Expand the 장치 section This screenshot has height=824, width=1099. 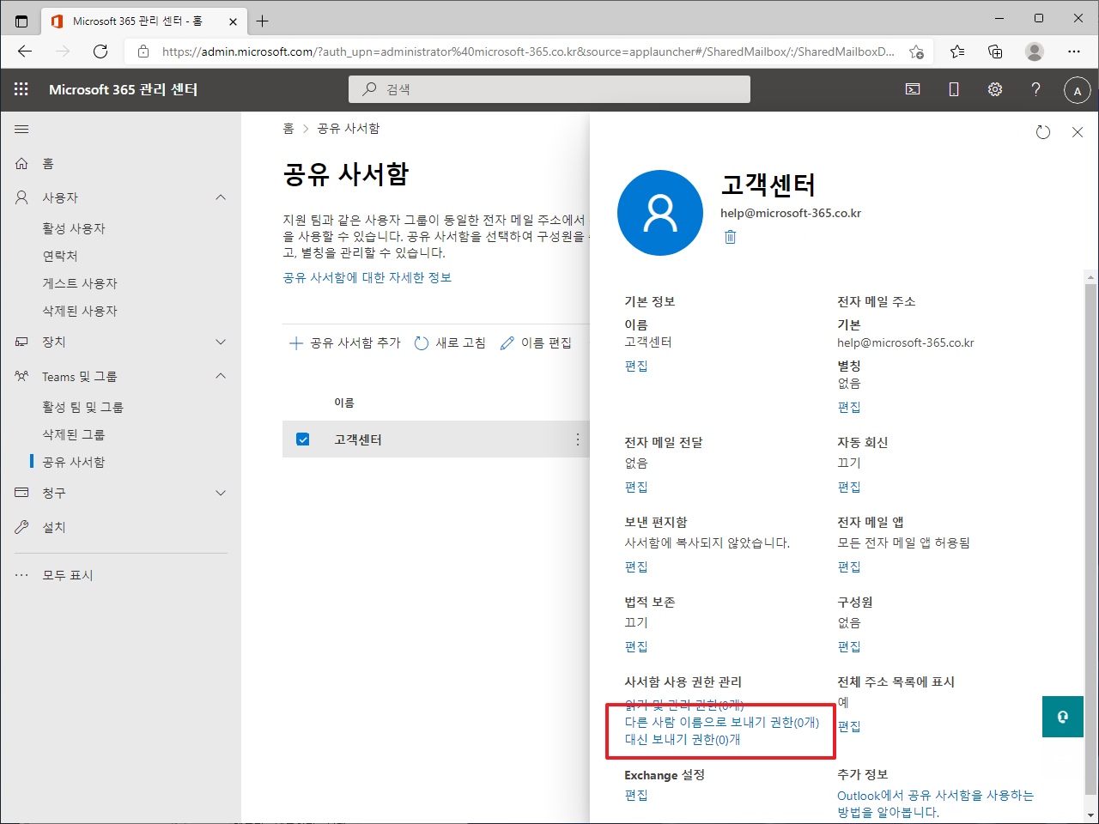pyautogui.click(x=221, y=342)
